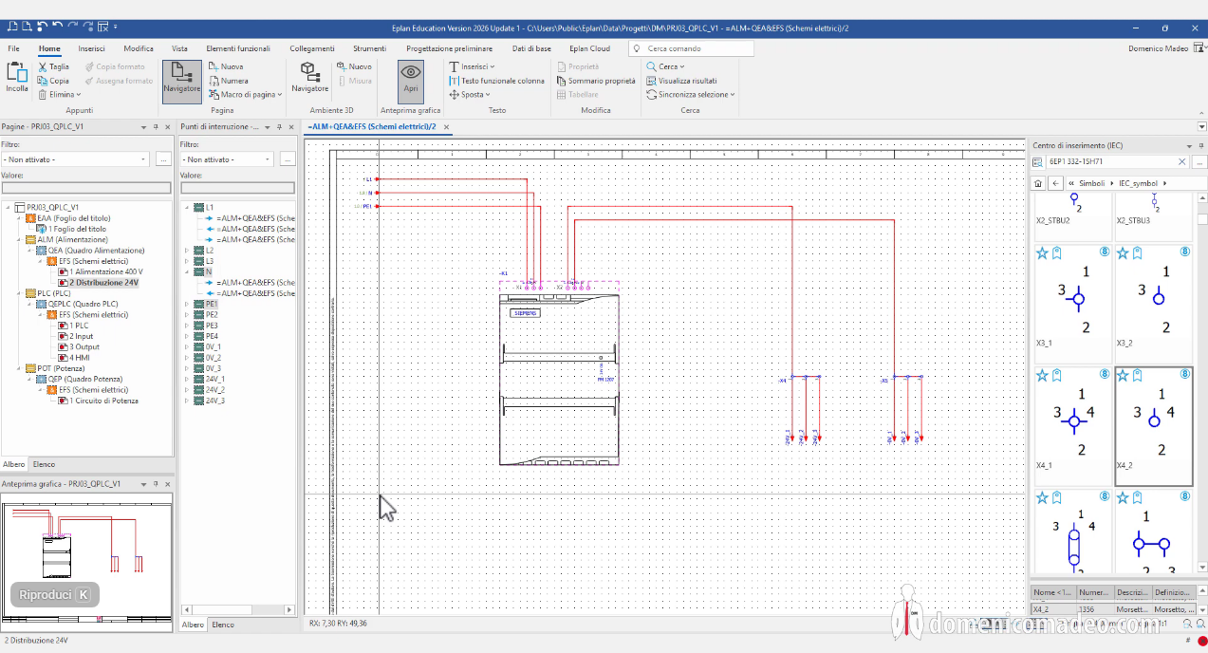Open the 3D environment Navigatore

point(309,78)
